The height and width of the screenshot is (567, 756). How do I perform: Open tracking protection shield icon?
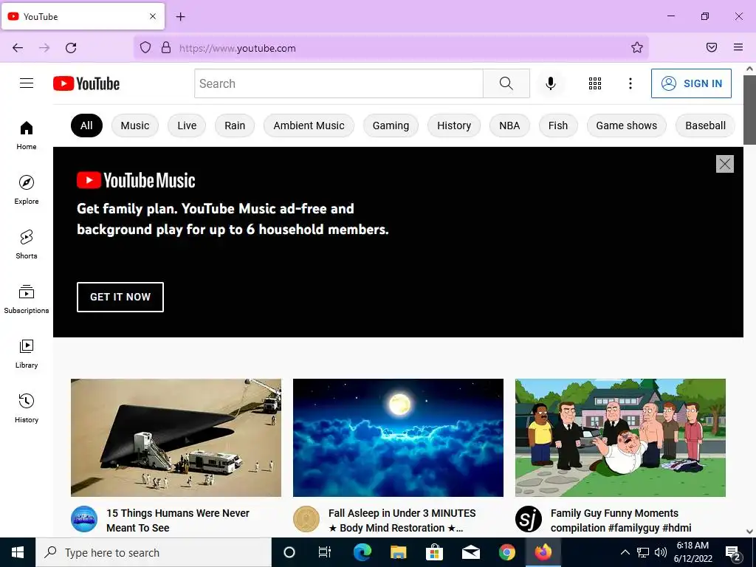(x=145, y=47)
